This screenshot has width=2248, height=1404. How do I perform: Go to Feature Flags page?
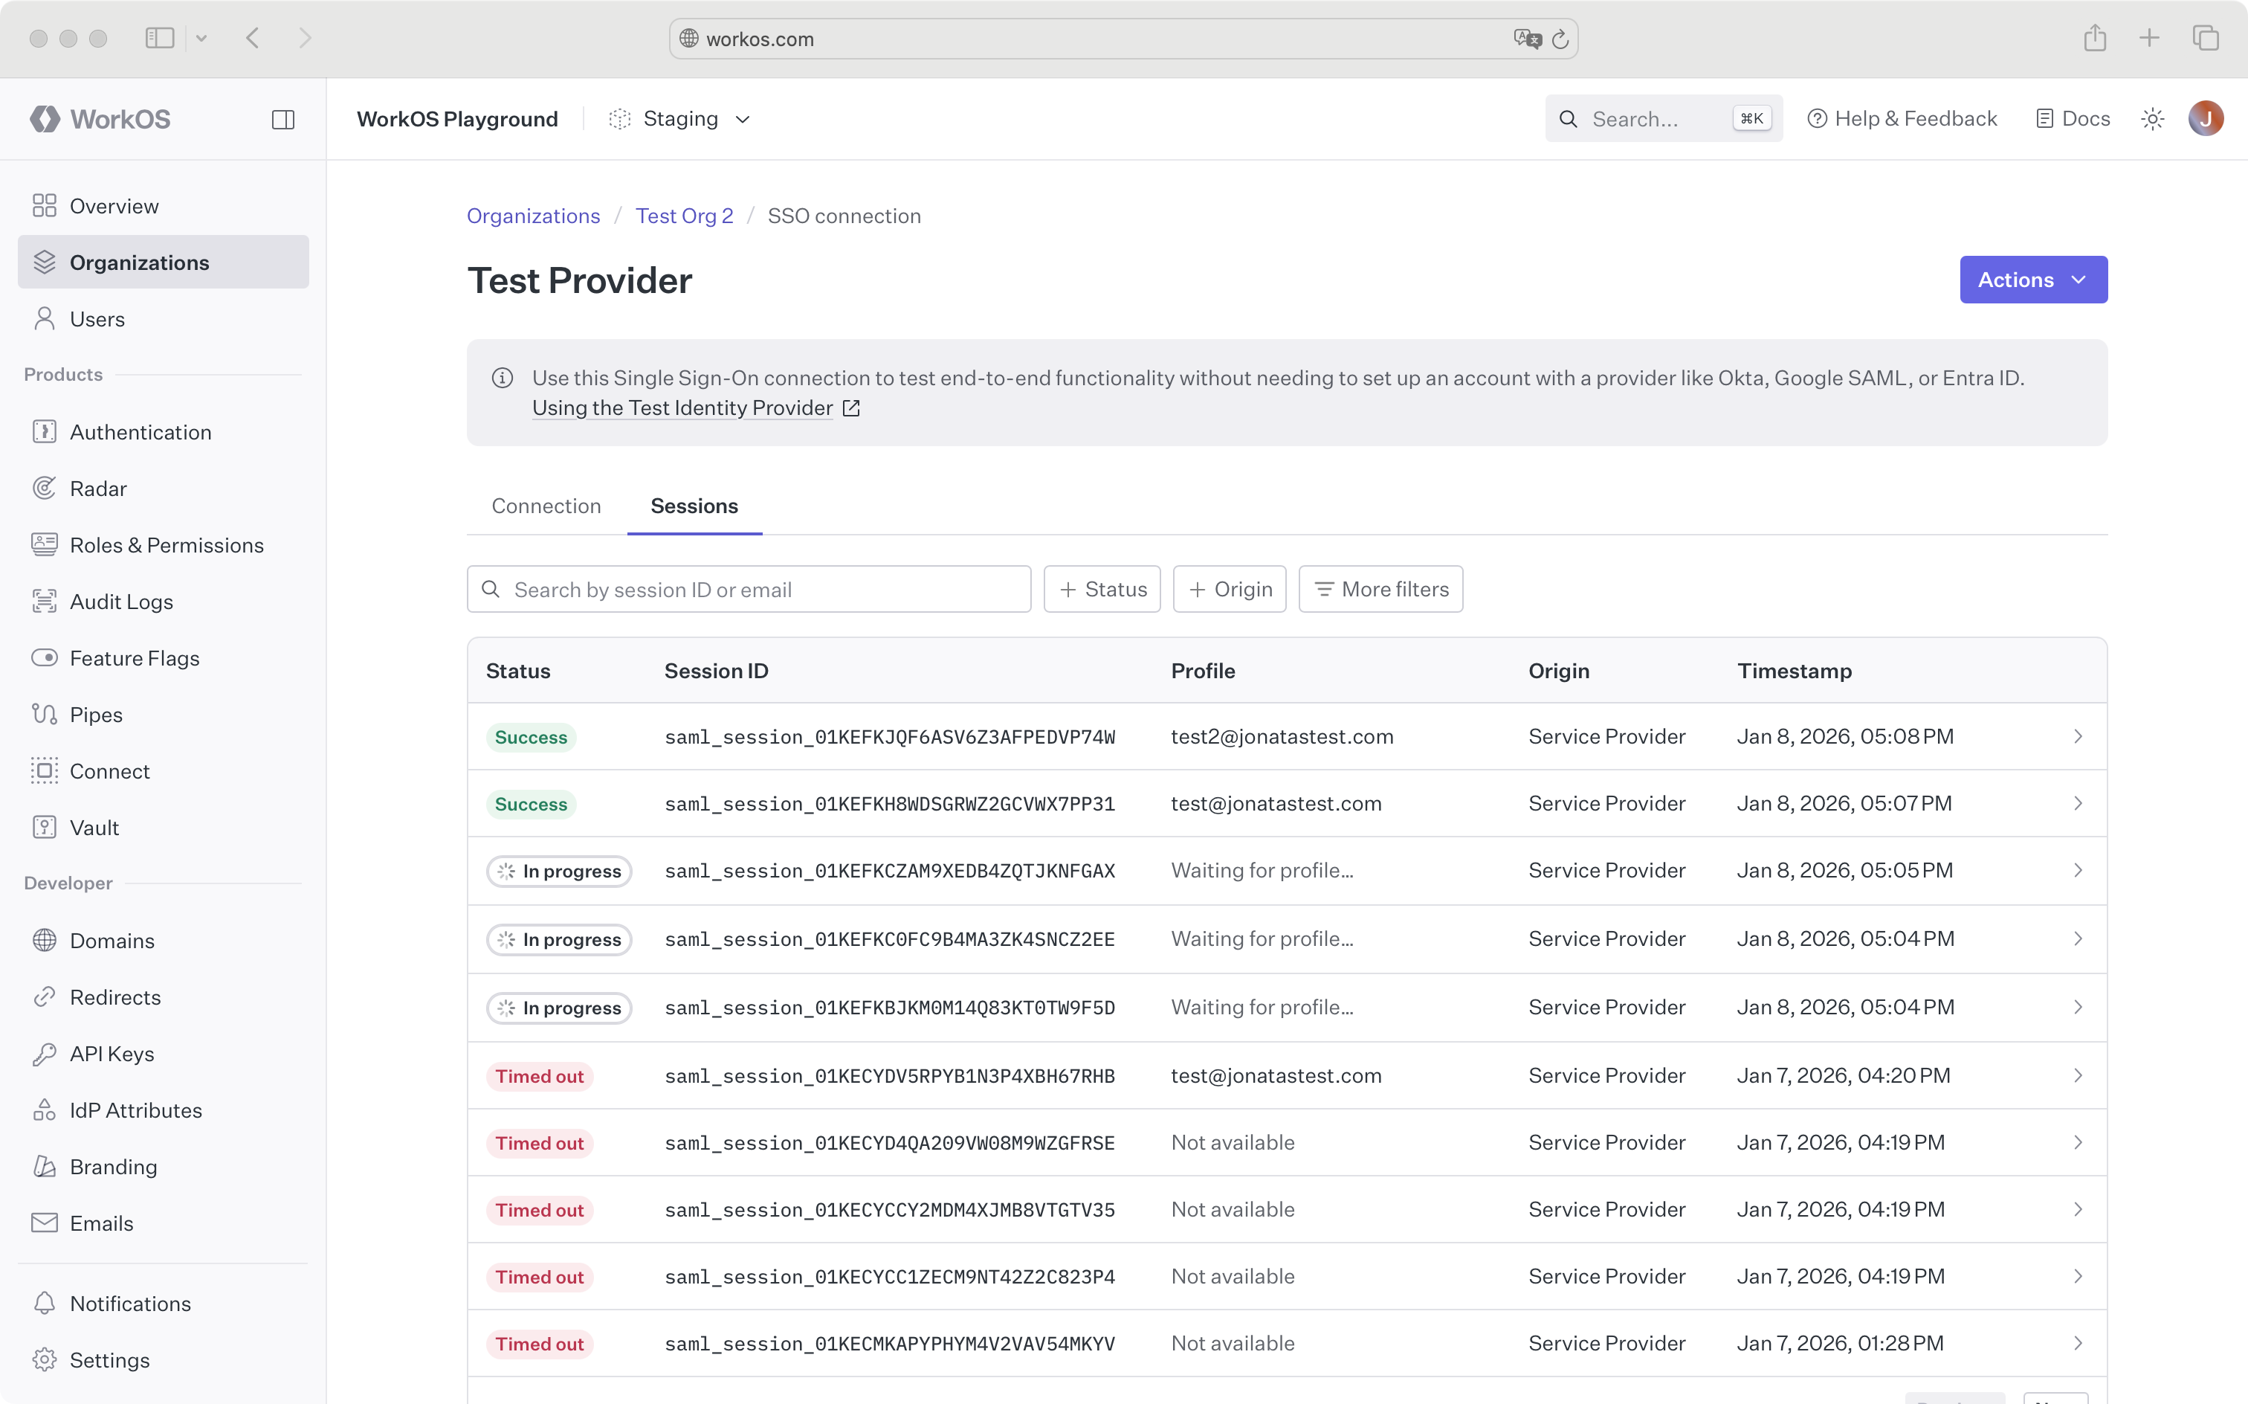(134, 658)
